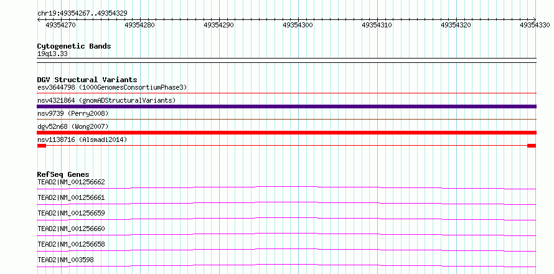Viewport: 554px width, 274px height.
Task: Click ruler position 49354290
Action: 218,25
